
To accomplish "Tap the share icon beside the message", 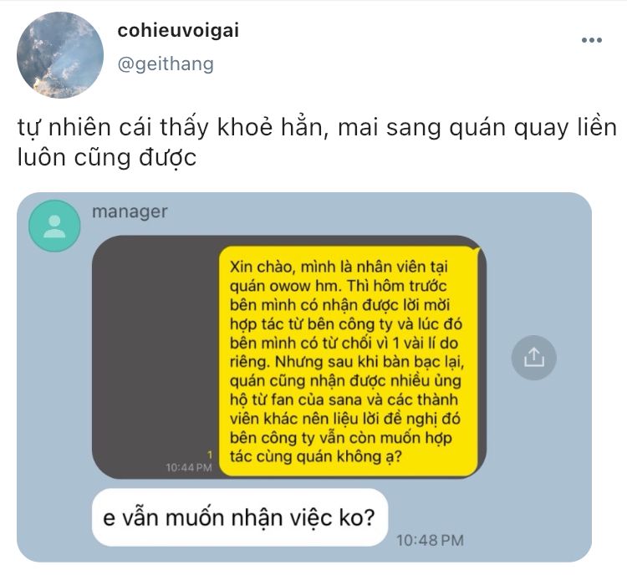I will pyautogui.click(x=533, y=357).
